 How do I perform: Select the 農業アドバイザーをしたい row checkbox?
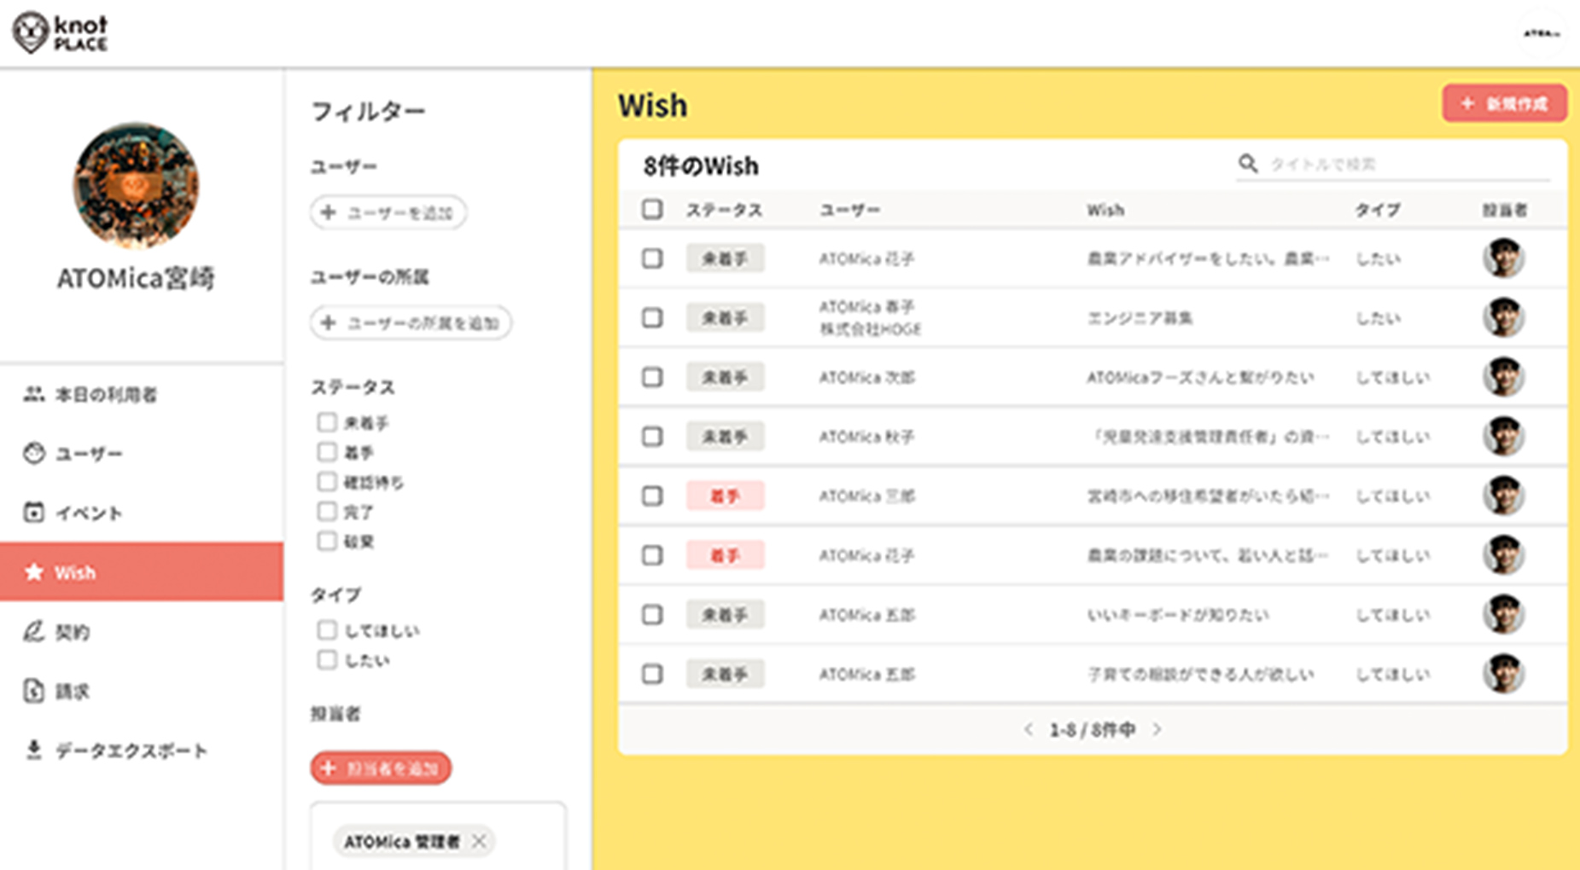click(x=652, y=258)
